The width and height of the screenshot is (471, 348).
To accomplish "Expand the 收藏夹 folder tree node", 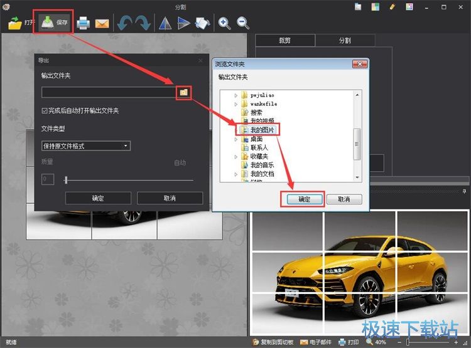I will pos(236,156).
